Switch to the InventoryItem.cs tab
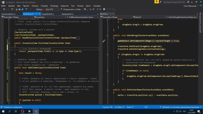The height and width of the screenshot is (114, 203). (9, 14)
